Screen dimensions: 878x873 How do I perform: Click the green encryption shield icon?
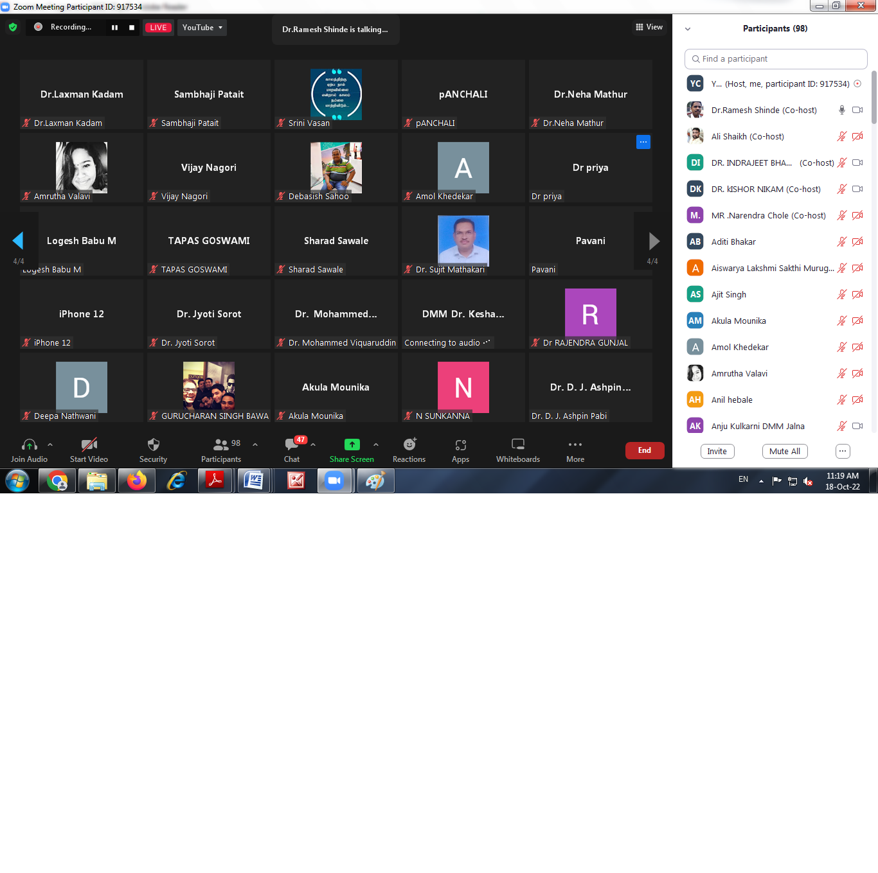(13, 28)
